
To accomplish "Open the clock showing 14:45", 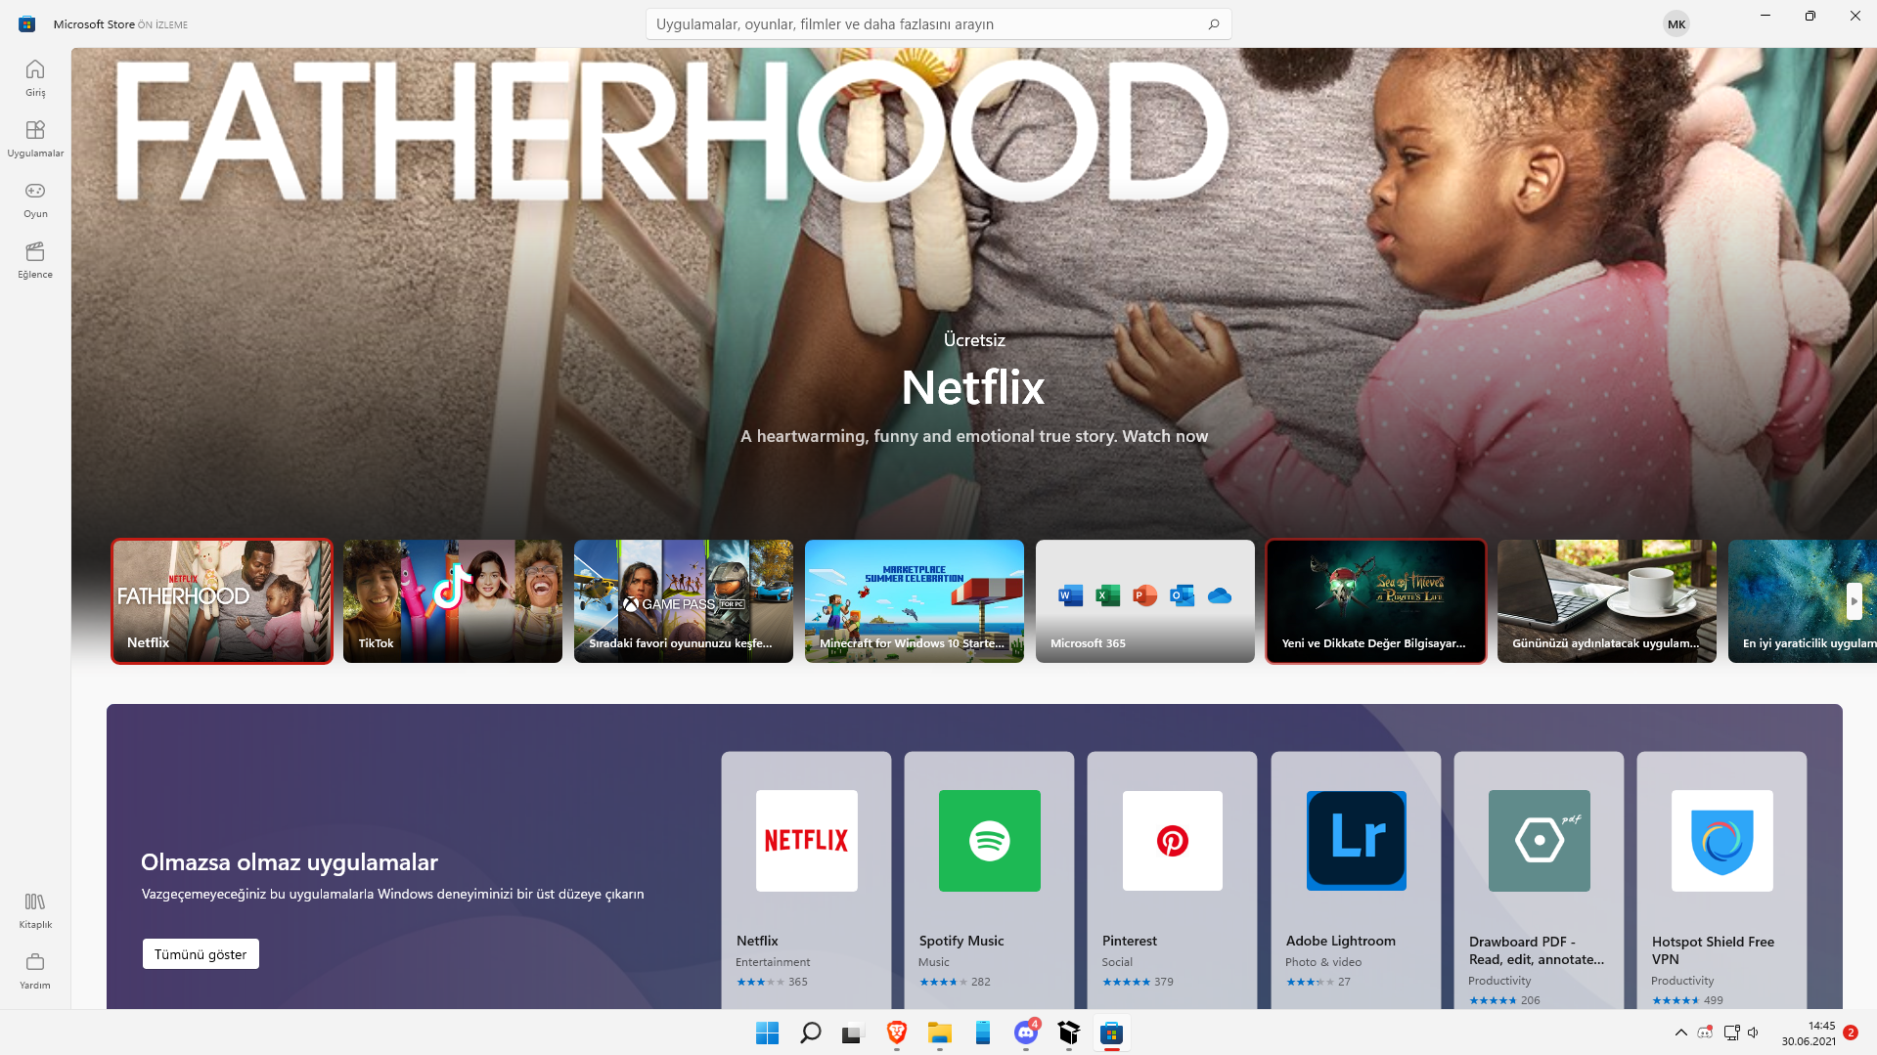I will tap(1809, 1033).
